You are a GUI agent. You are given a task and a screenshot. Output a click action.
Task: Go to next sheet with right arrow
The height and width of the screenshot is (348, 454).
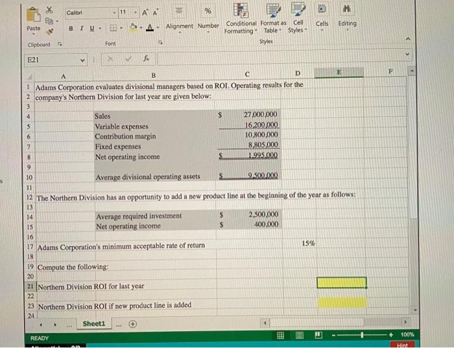point(55,325)
